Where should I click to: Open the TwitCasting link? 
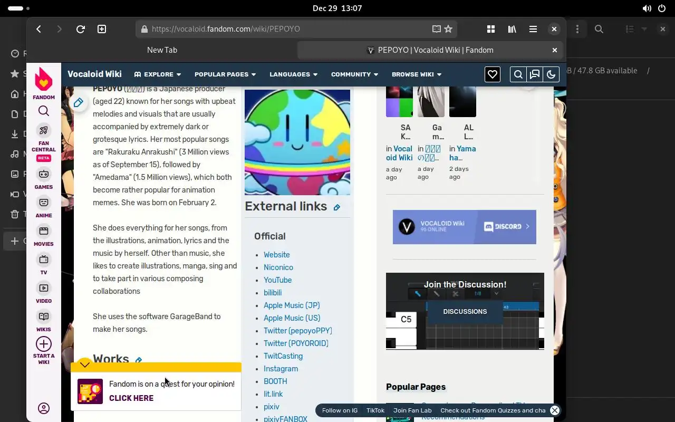coord(283,356)
